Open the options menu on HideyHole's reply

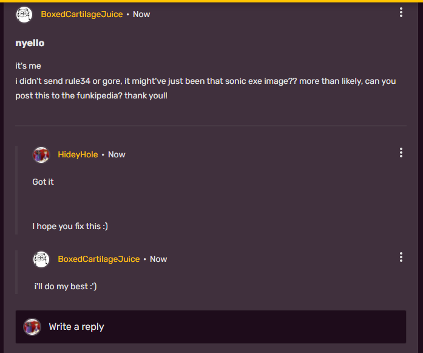401,153
